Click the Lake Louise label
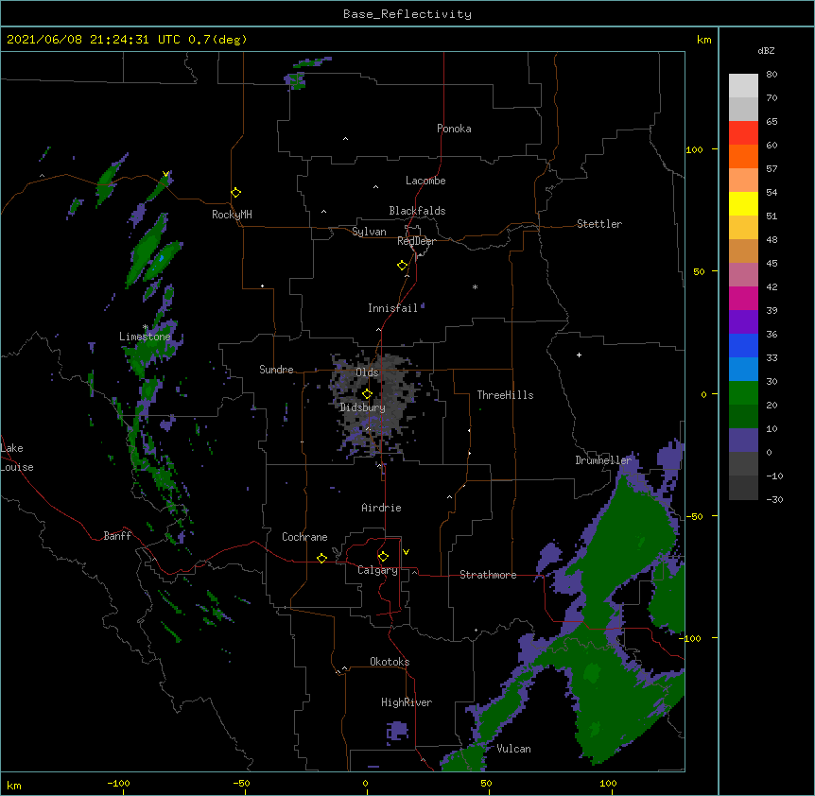This screenshot has width=815, height=796. tap(17, 458)
